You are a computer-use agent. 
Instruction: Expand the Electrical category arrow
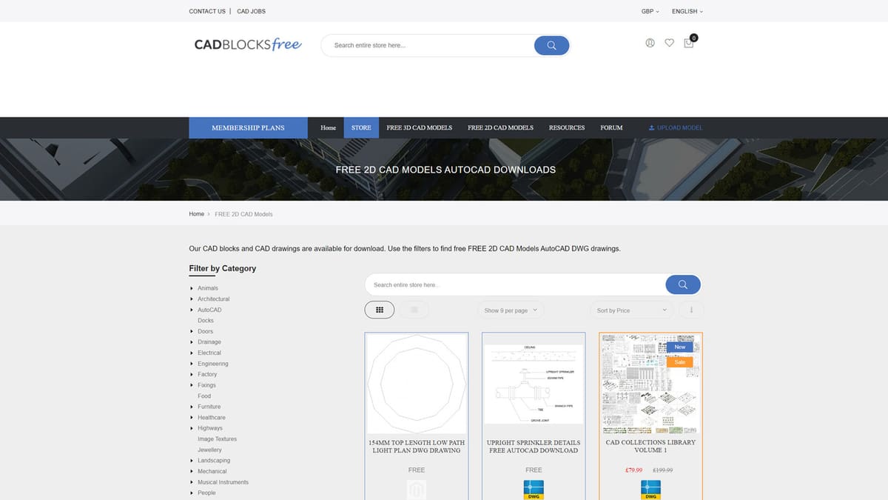click(x=192, y=353)
